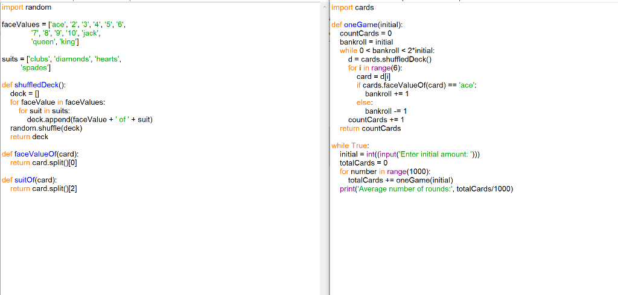Click the 'spades' string line

(36, 68)
